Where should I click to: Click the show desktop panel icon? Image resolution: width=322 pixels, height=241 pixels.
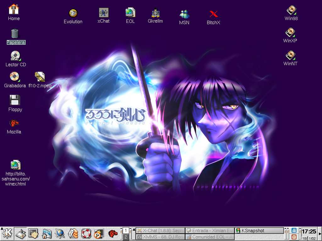point(20,233)
